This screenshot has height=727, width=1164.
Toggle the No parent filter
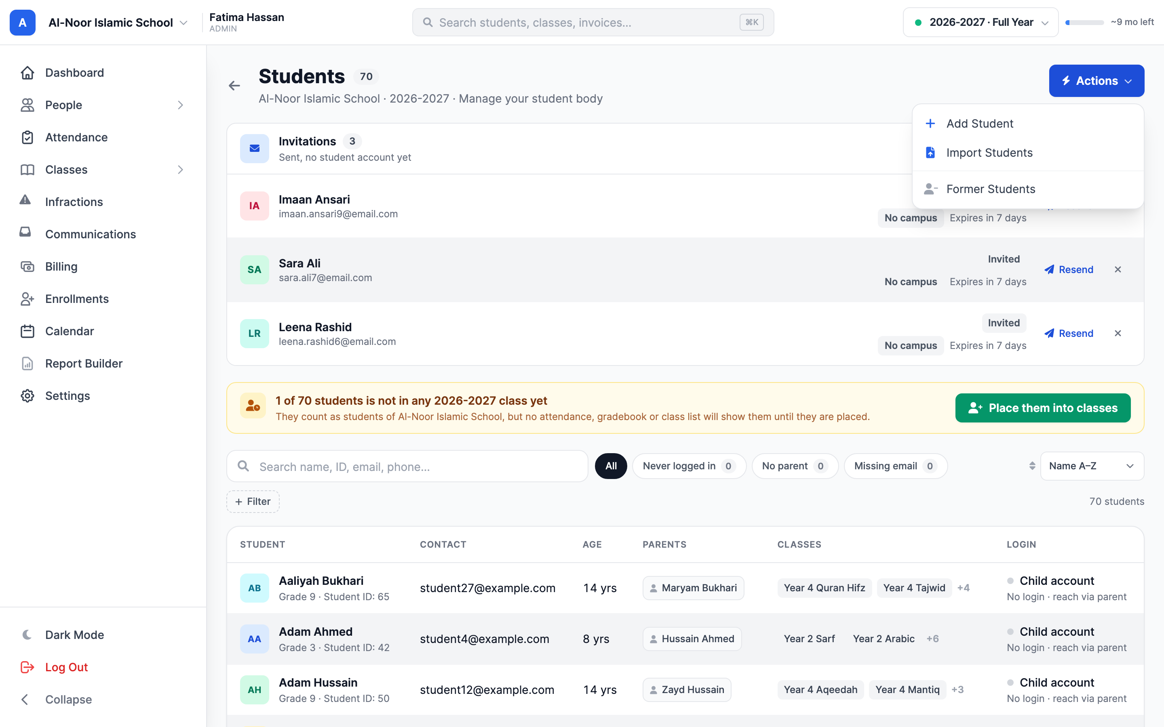click(x=795, y=466)
